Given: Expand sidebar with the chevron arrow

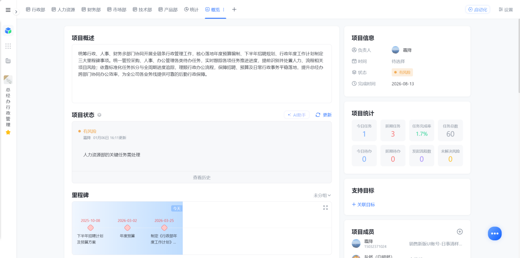Looking at the screenshot, I should click(16, 12).
